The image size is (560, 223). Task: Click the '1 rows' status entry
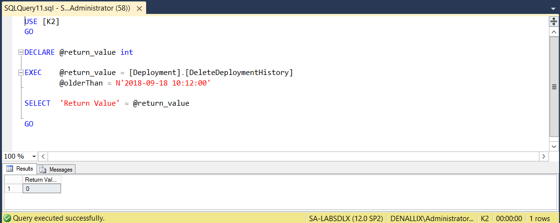click(x=540, y=218)
